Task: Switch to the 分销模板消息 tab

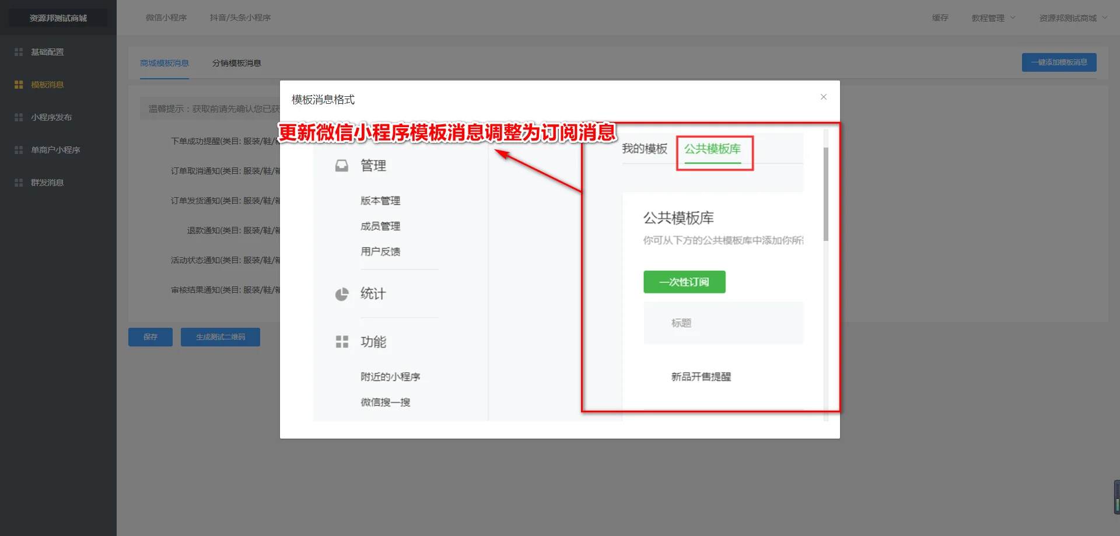Action: click(237, 63)
